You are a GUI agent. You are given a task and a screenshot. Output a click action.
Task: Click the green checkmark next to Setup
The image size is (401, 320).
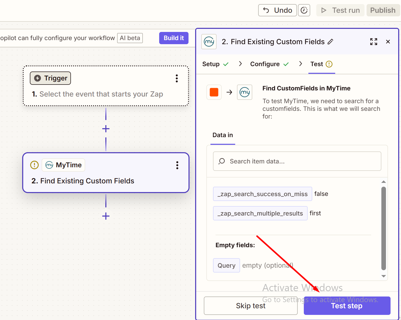(226, 64)
